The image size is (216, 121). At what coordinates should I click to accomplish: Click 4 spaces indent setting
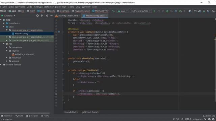click(198, 119)
